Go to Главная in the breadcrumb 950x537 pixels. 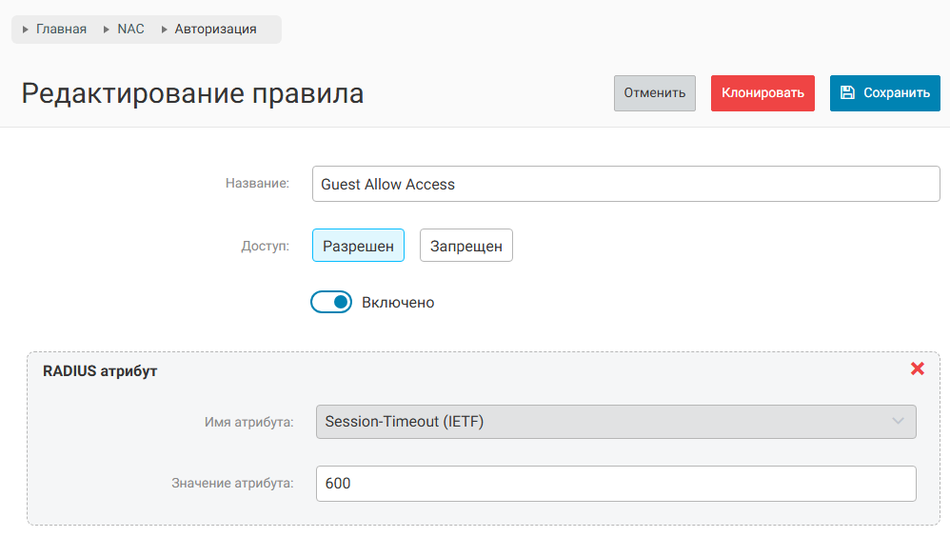61,30
